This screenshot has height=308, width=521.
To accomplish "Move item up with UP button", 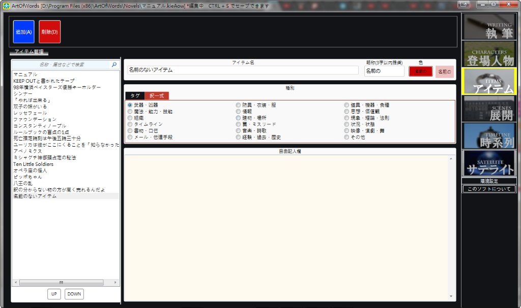I will (54, 294).
